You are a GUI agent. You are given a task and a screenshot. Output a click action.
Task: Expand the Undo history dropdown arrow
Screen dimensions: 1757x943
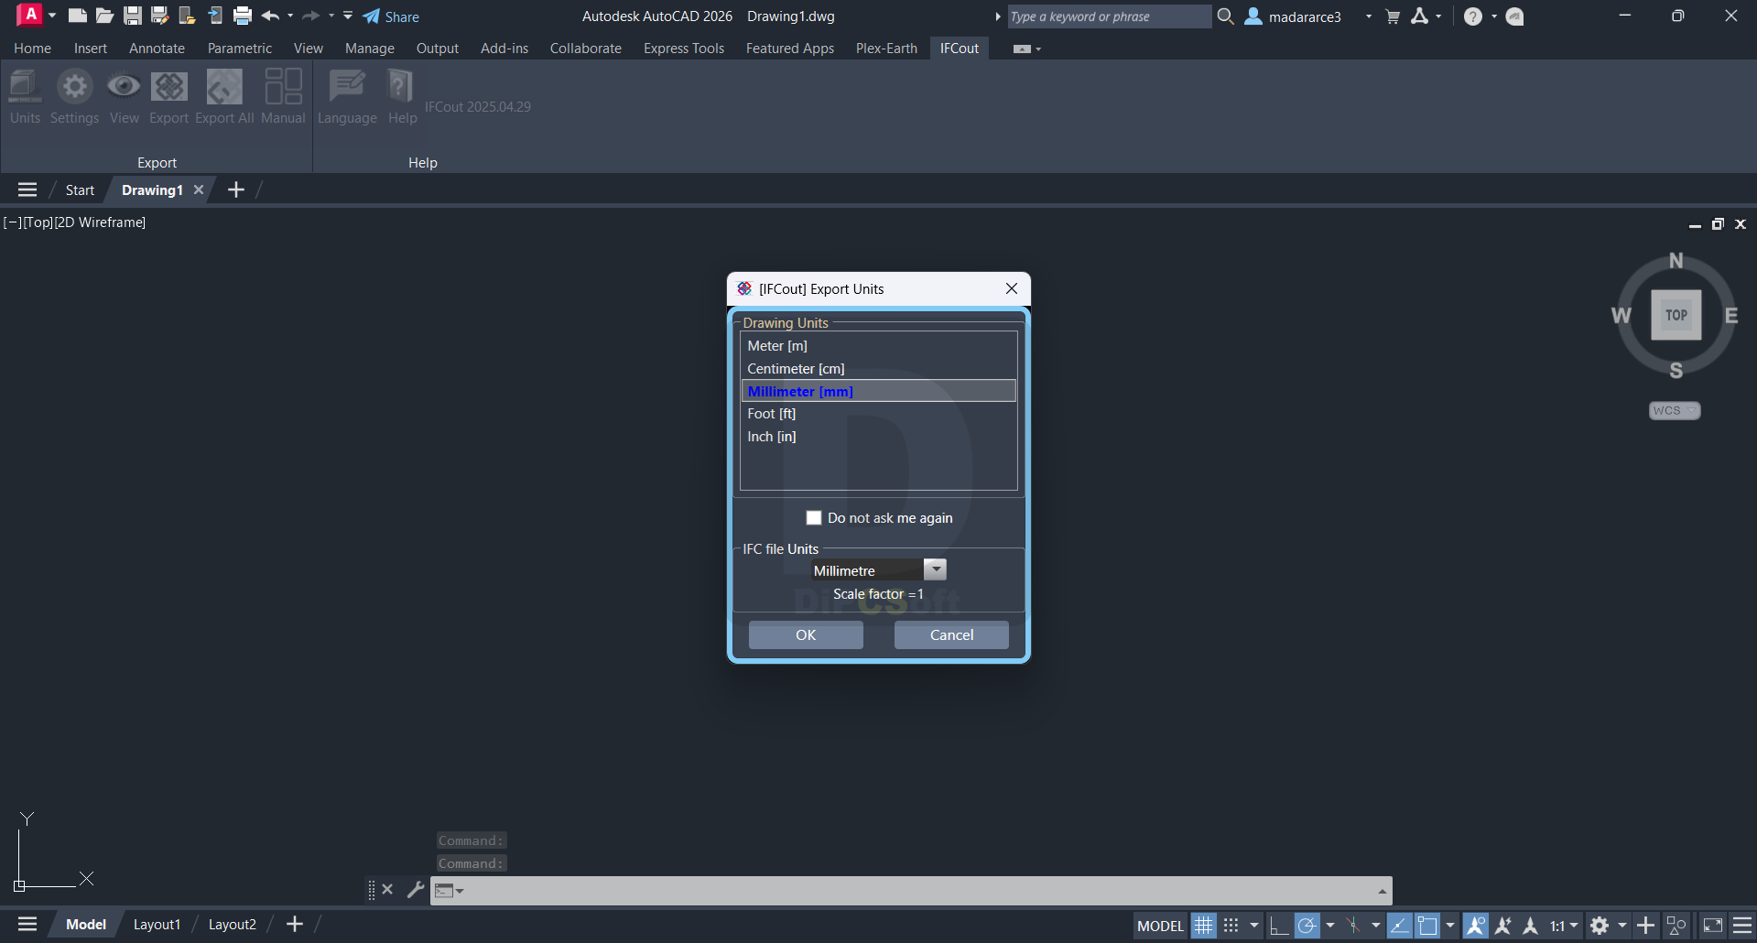click(290, 16)
